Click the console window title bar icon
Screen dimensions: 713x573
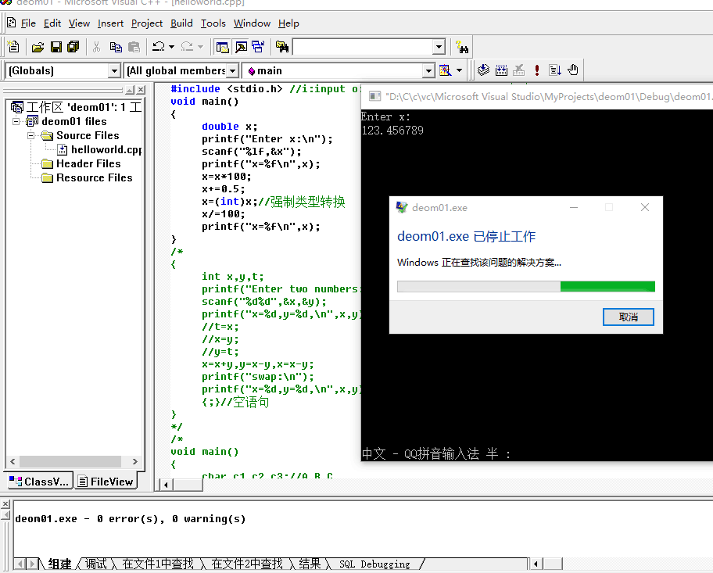(374, 96)
